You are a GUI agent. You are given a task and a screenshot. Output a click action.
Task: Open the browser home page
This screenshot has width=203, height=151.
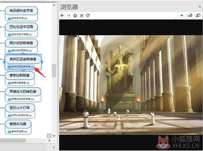(x=75, y=16)
